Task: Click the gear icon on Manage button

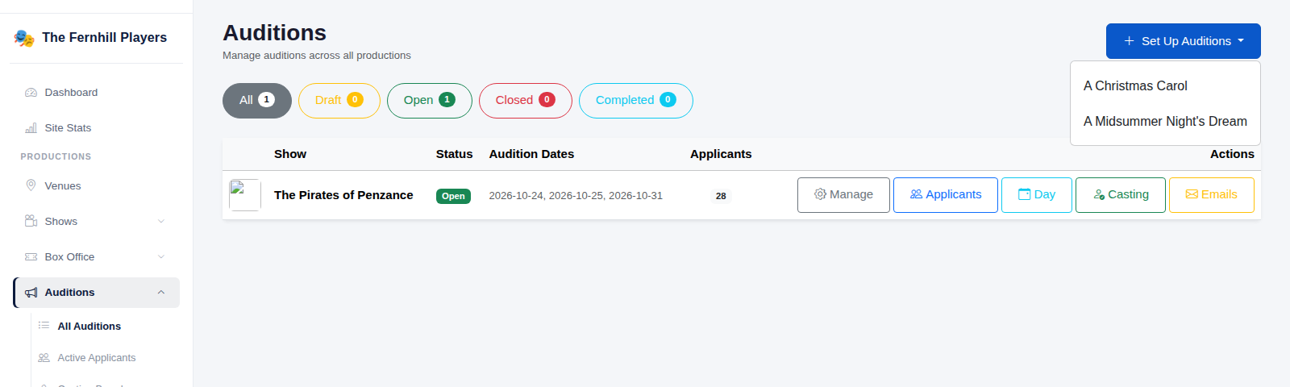Action: point(820,194)
